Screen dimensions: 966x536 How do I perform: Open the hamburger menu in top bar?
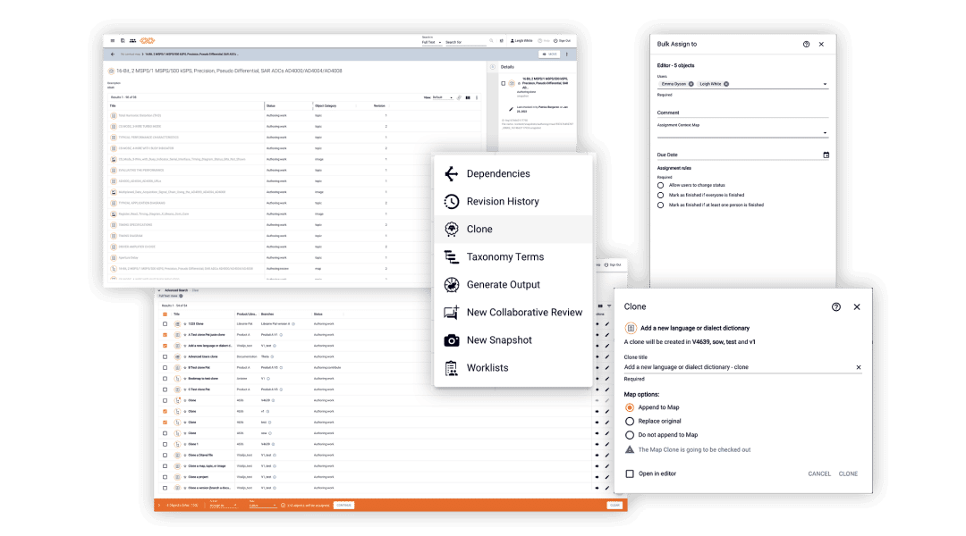(x=113, y=41)
